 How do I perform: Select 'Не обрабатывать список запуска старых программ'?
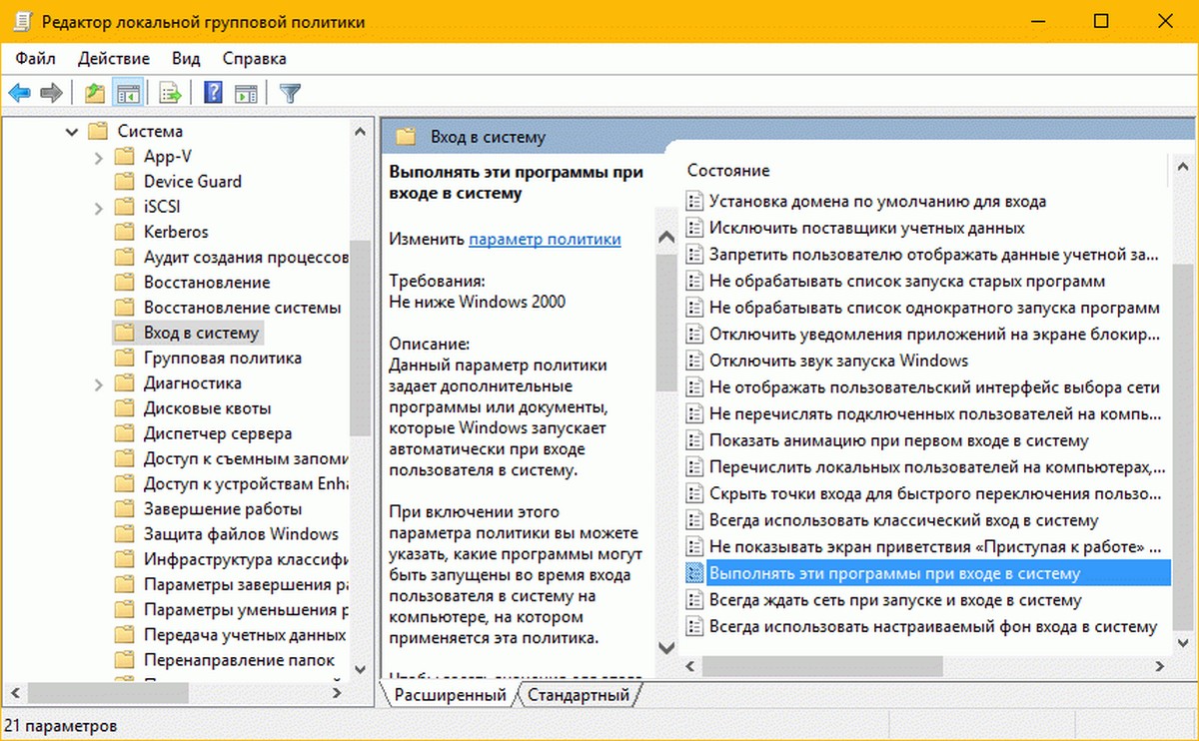tap(906, 281)
